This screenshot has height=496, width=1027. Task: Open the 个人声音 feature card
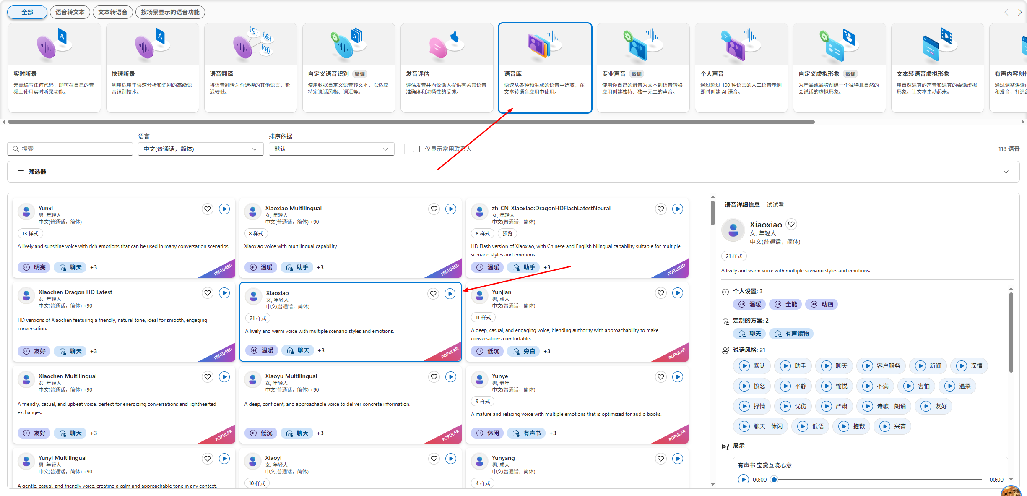[x=741, y=68]
